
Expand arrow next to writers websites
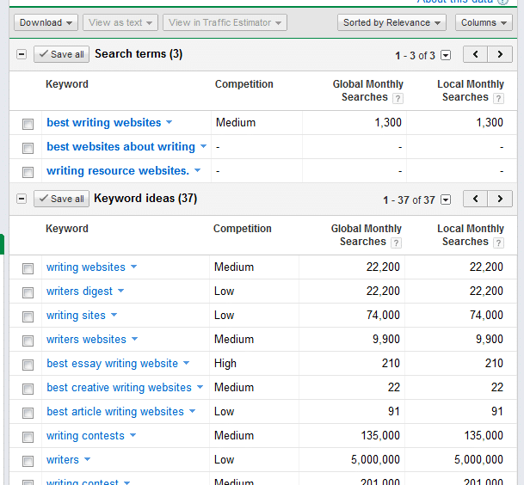(x=134, y=339)
